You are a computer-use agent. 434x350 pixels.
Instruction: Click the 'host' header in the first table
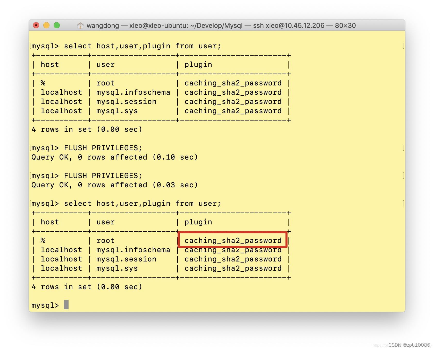50,65
